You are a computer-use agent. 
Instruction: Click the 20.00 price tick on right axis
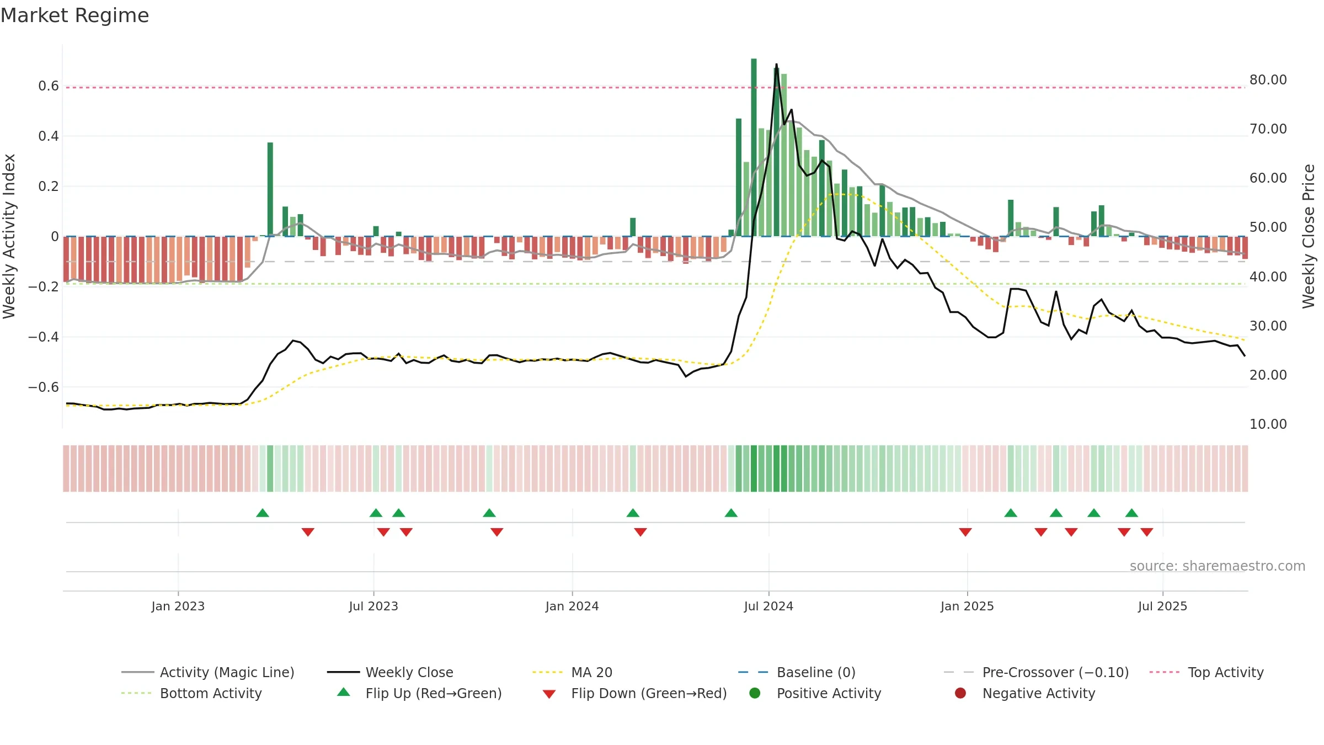(x=1268, y=375)
